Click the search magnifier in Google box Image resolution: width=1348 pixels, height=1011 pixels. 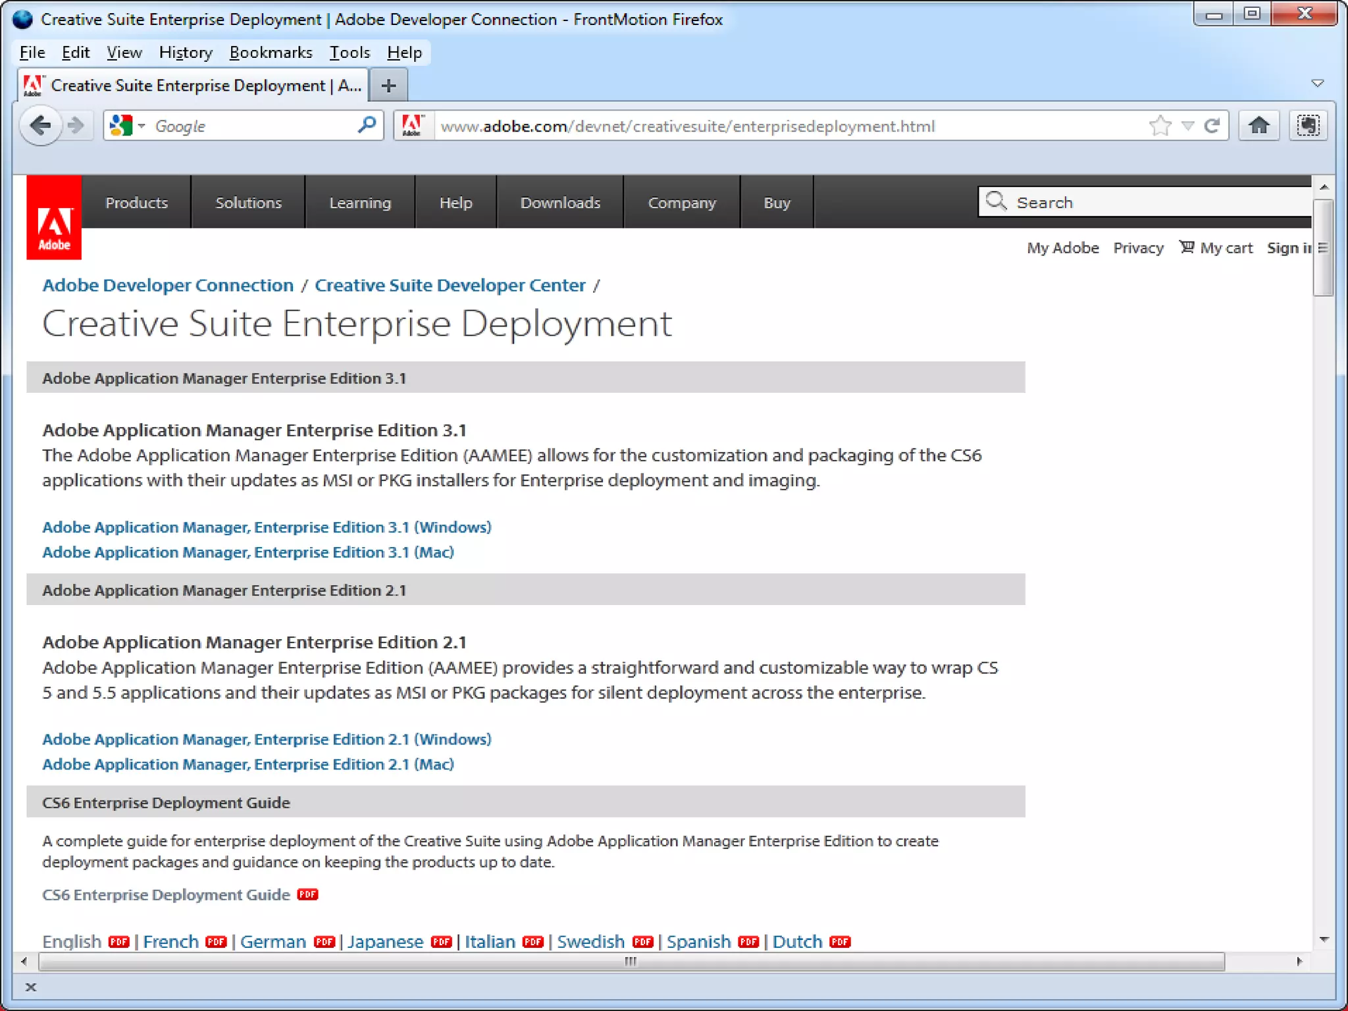coord(367,125)
